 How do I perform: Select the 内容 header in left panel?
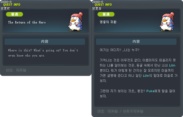(x=45, y=42)
